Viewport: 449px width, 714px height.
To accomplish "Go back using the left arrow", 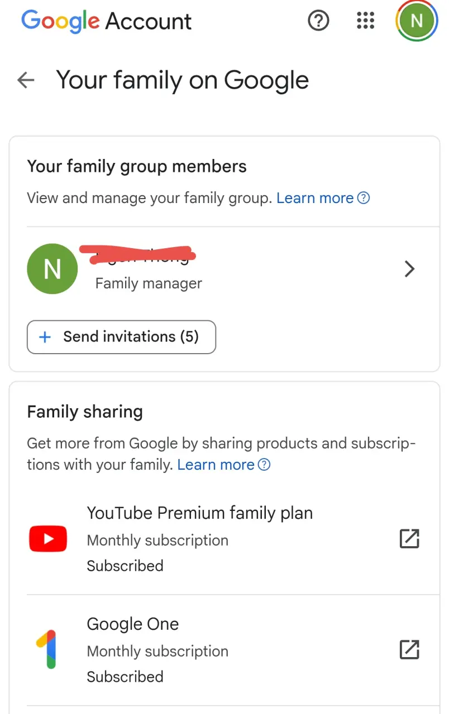I will [26, 80].
